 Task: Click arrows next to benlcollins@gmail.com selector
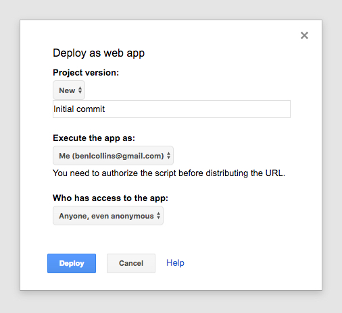coord(168,156)
